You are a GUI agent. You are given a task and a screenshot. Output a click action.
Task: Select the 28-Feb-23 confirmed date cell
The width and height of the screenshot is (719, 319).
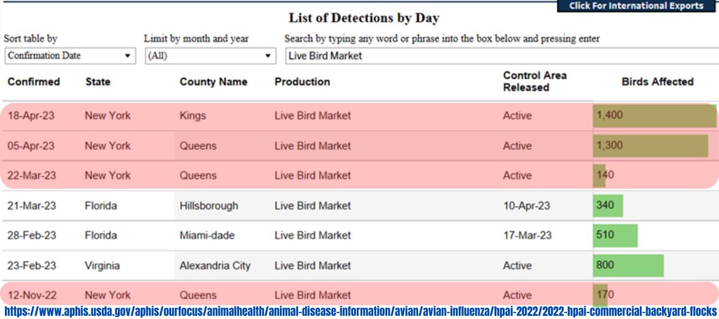31,235
